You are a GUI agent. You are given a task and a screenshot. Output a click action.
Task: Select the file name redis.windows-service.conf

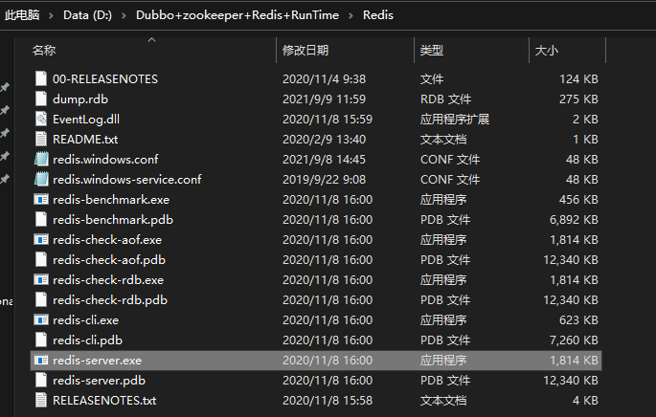click(x=127, y=179)
